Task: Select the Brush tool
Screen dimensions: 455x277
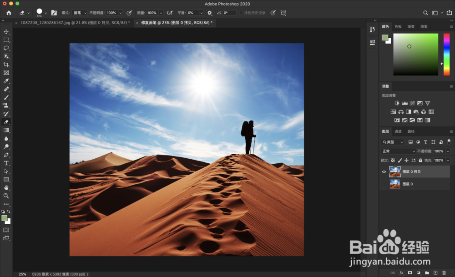Action: pyautogui.click(x=6, y=97)
